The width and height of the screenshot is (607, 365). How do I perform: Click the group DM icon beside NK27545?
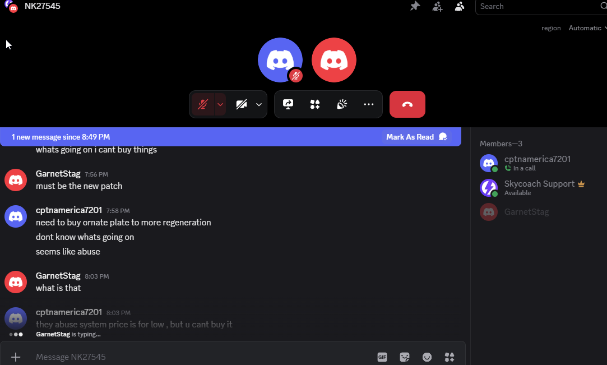11,6
